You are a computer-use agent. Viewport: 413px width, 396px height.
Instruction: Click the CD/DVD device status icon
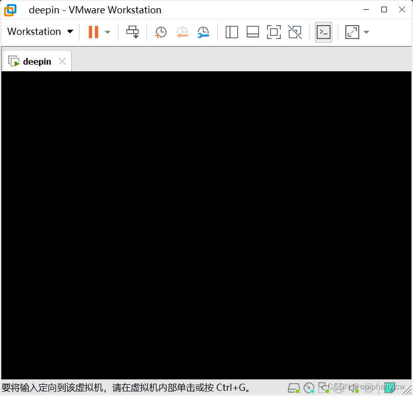point(308,388)
